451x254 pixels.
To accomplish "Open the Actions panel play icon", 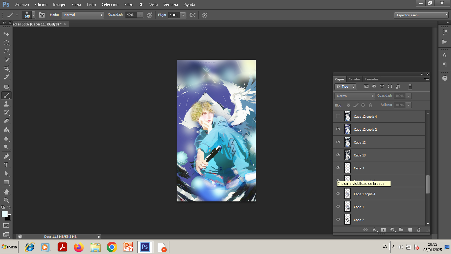I will (x=445, y=42).
